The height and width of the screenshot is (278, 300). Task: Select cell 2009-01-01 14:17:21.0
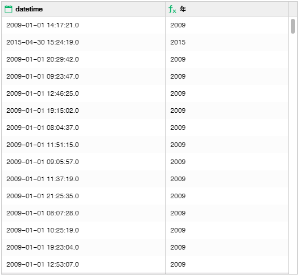(84, 25)
